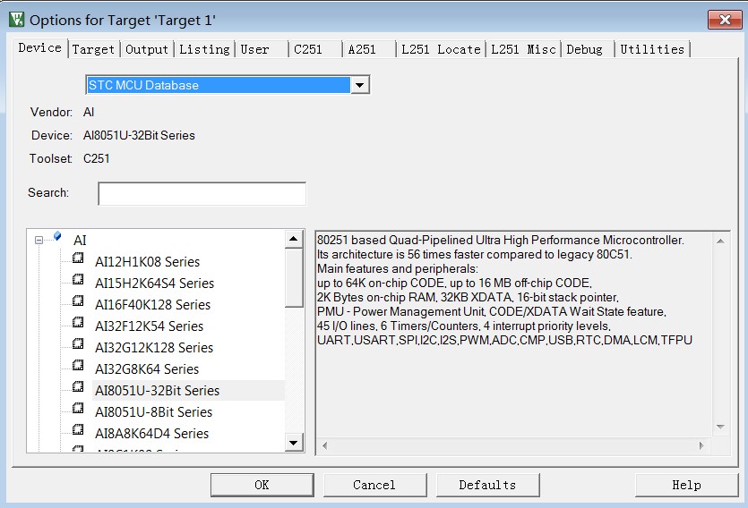
Task: Switch to the Target tab
Action: point(93,49)
